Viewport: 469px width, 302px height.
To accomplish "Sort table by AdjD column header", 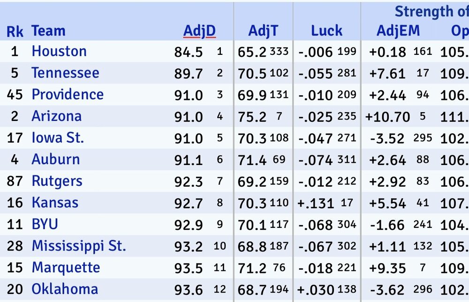I will (x=199, y=31).
